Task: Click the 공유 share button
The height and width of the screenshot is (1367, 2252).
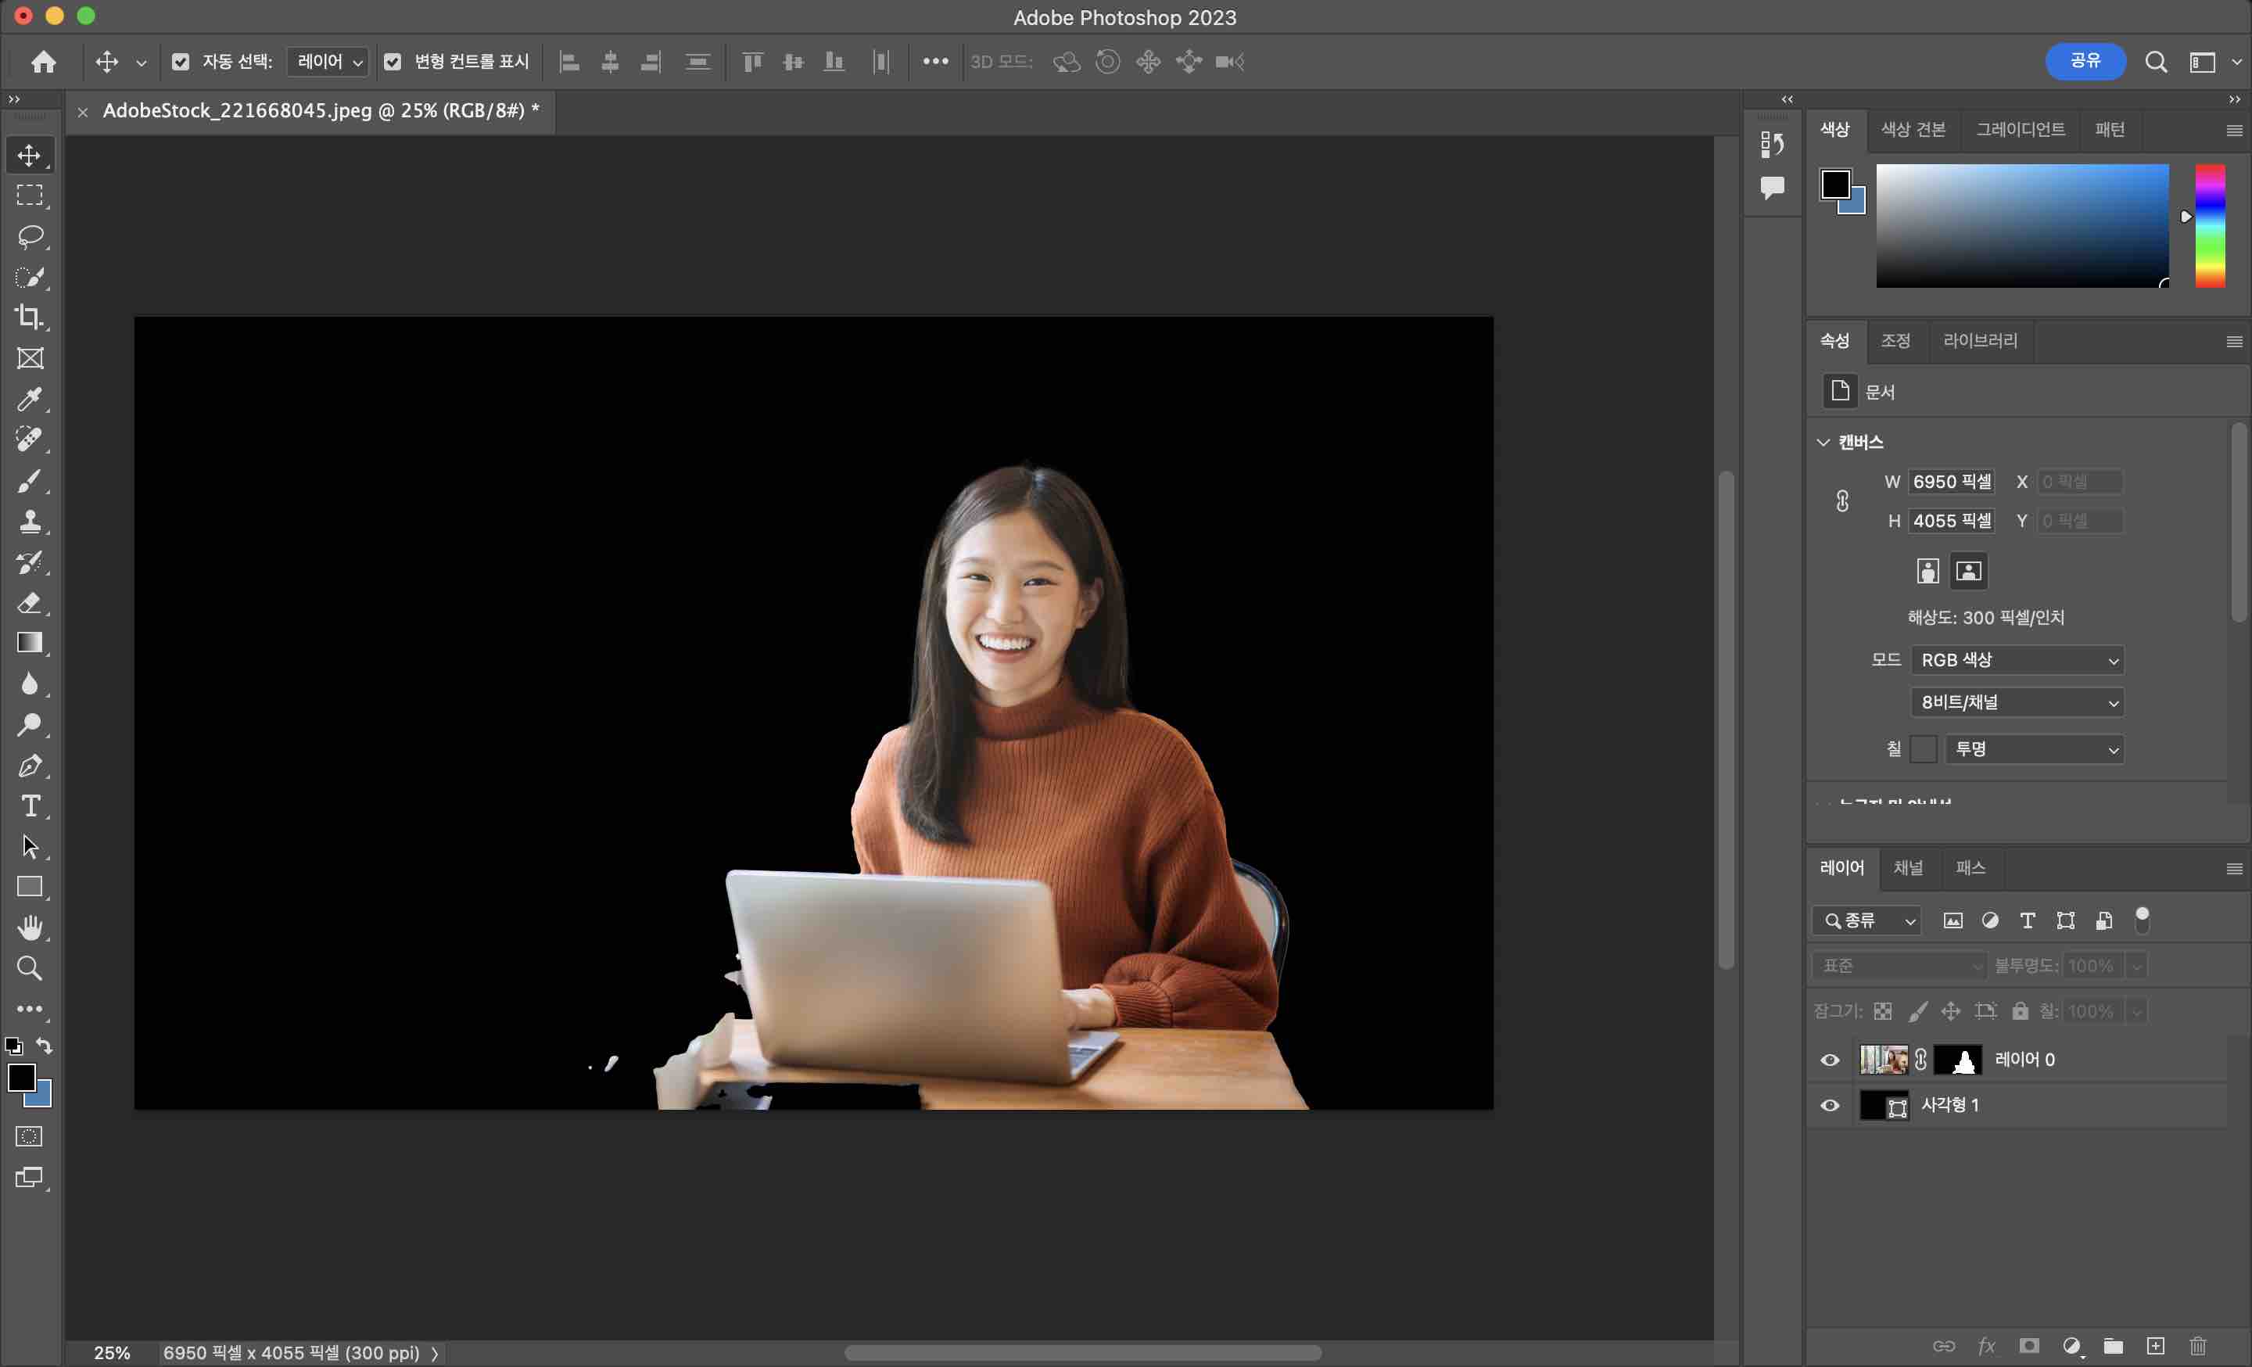Action: click(x=2085, y=61)
